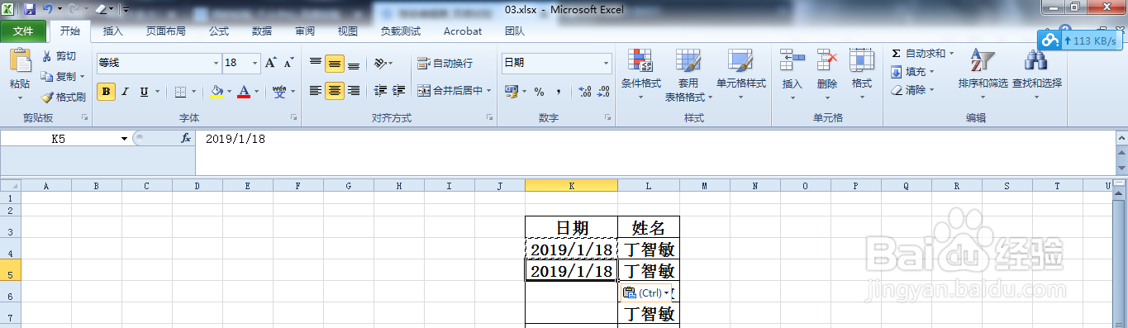1128x328 pixels.
Task: Open the font color dropdown arrow
Action: tap(256, 91)
